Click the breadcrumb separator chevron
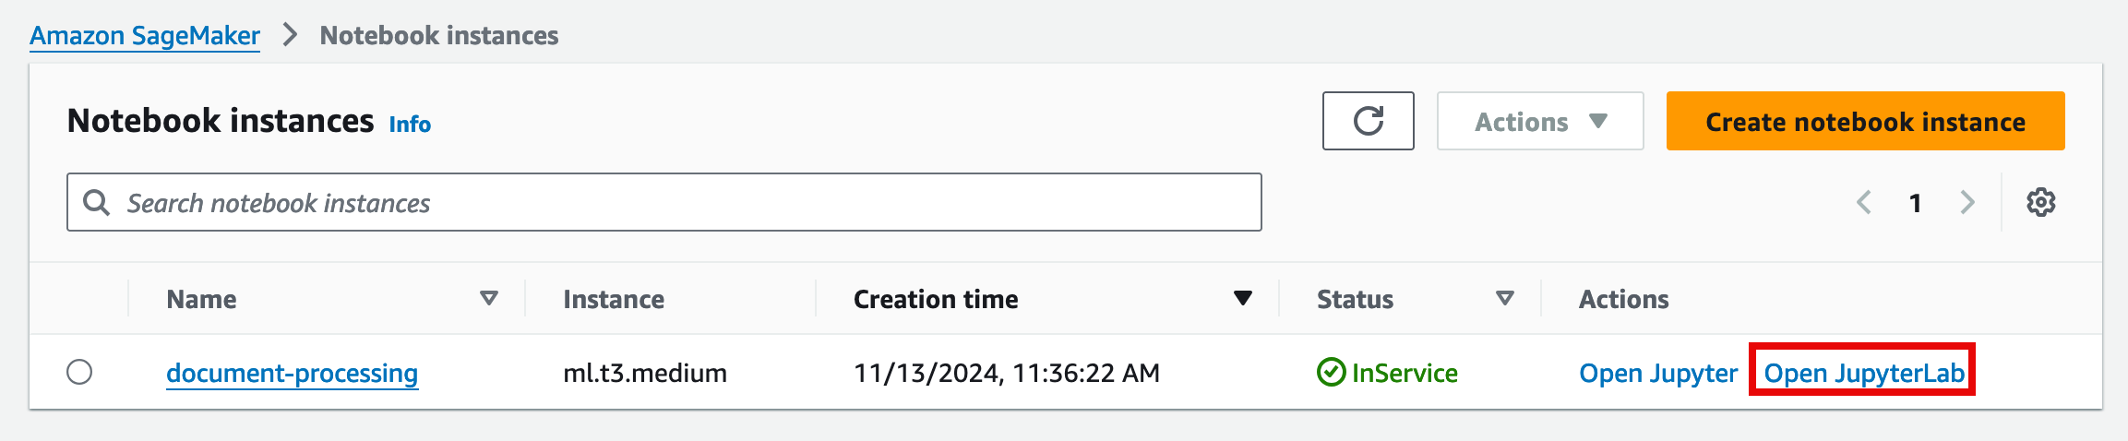 coord(290,35)
